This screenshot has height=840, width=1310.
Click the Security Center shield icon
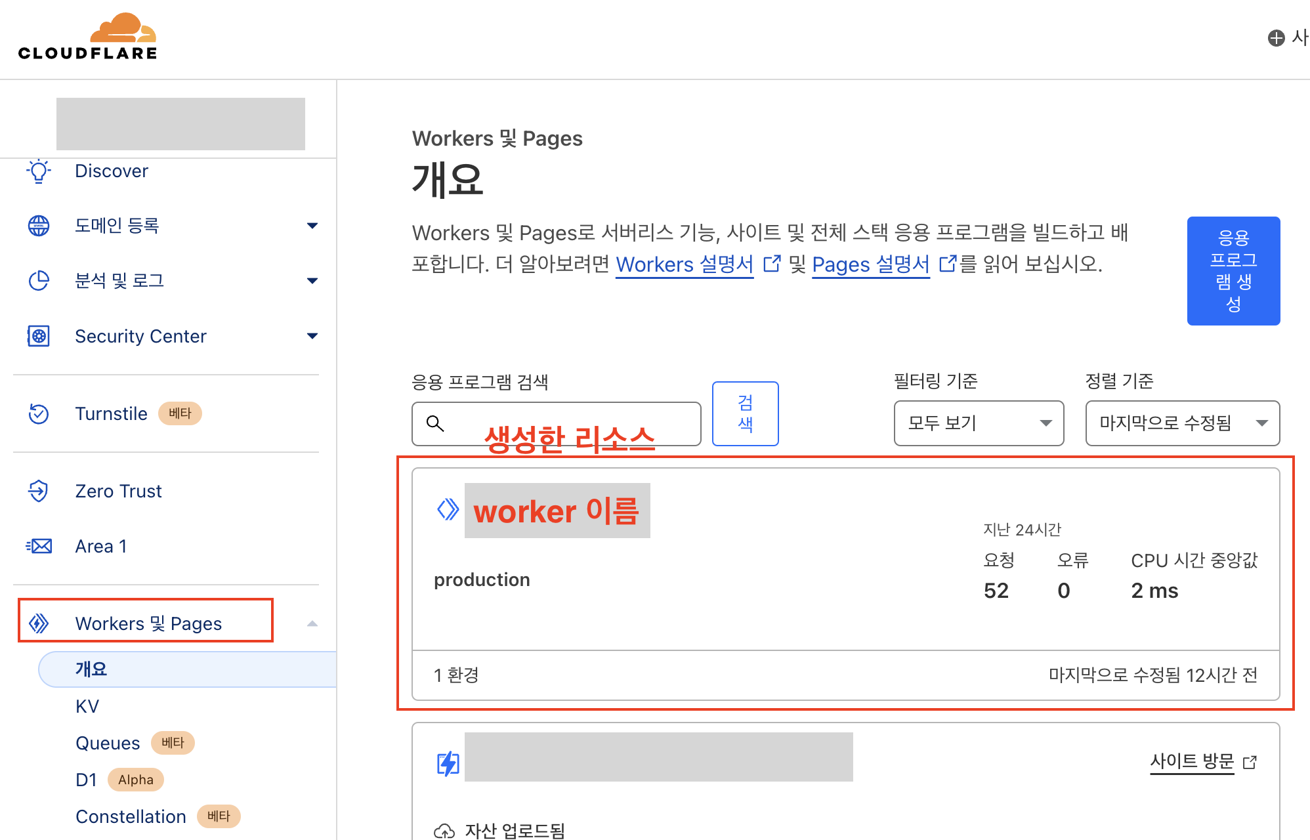(x=39, y=336)
